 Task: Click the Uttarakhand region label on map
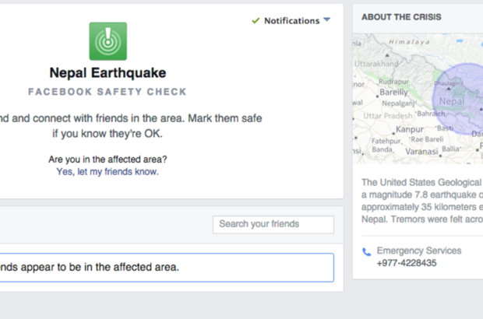(376, 62)
